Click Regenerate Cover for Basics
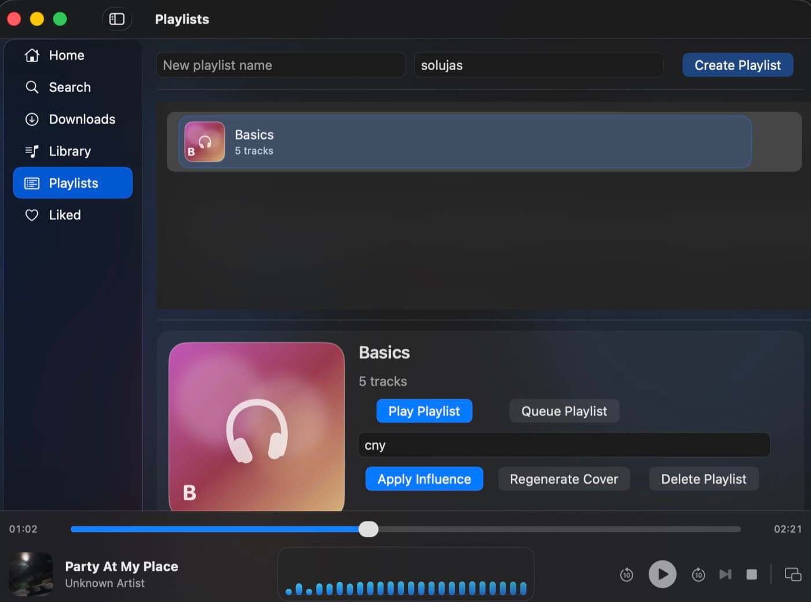 point(564,479)
